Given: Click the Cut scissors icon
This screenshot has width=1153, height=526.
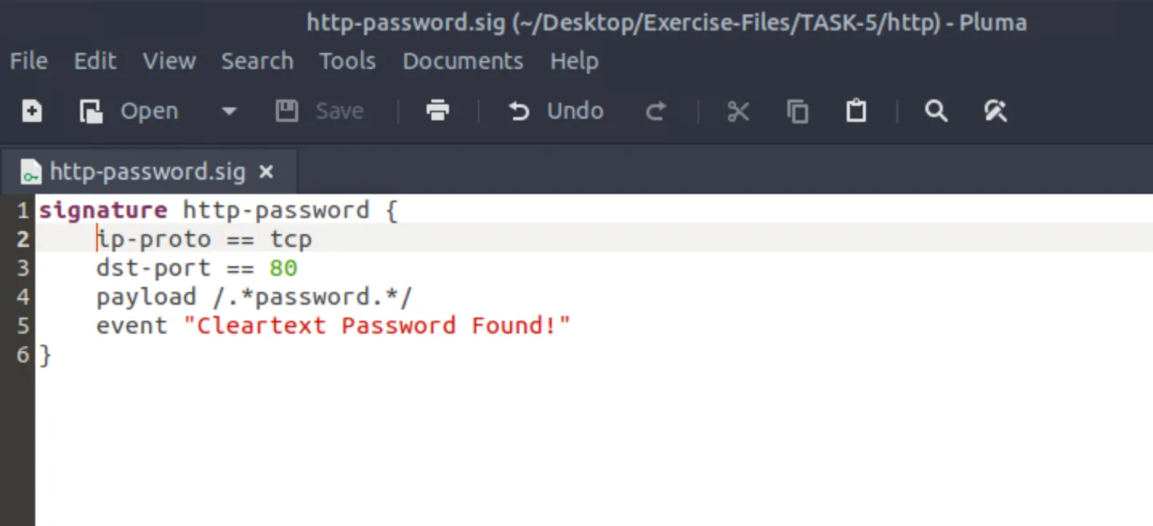Looking at the screenshot, I should pyautogui.click(x=738, y=111).
